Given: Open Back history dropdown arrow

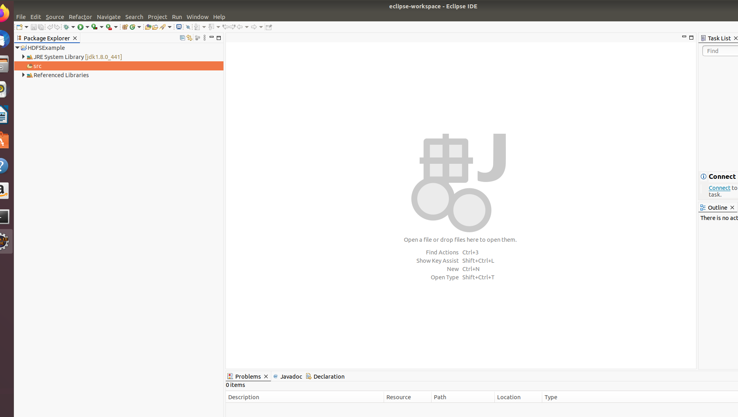Looking at the screenshot, I should click(x=247, y=27).
